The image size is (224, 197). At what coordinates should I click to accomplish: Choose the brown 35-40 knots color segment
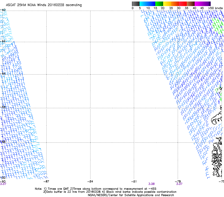pos(191,4)
